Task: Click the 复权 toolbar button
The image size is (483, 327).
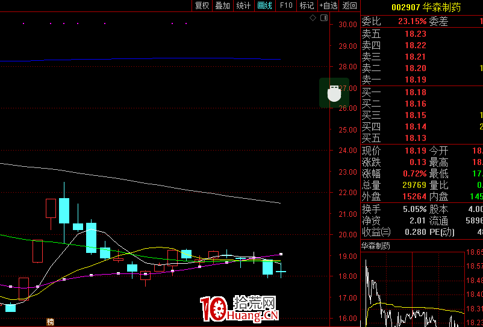Action: click(x=202, y=5)
